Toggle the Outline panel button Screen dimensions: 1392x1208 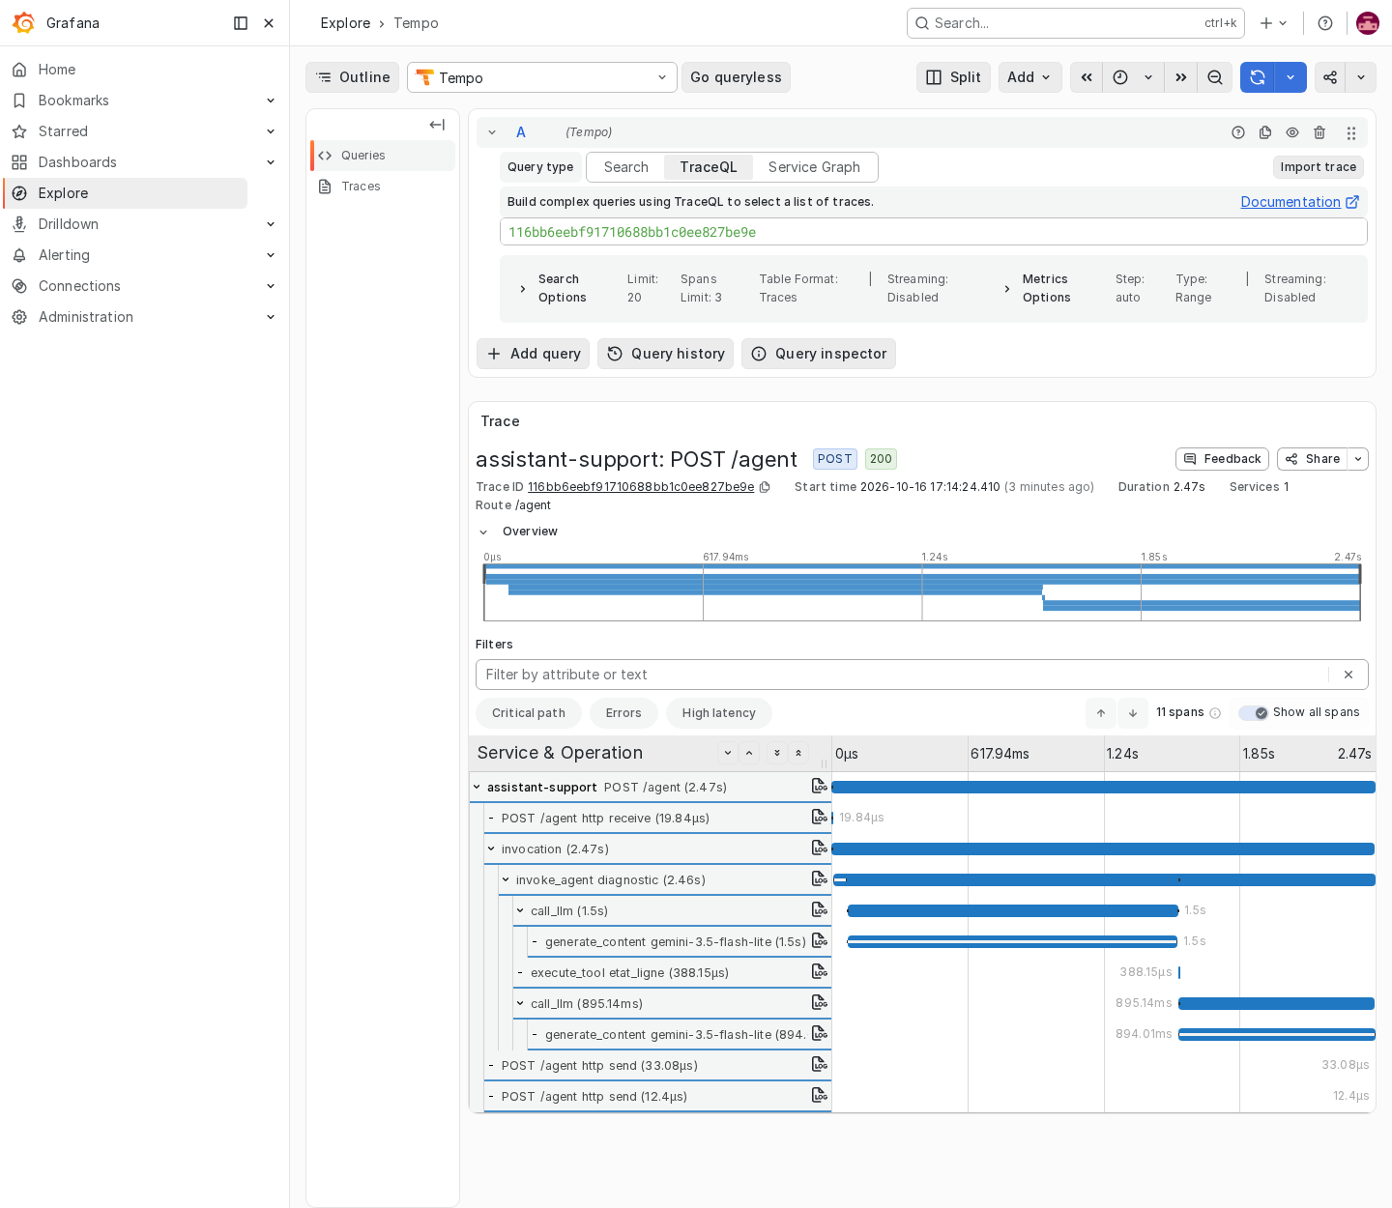coord(353,77)
